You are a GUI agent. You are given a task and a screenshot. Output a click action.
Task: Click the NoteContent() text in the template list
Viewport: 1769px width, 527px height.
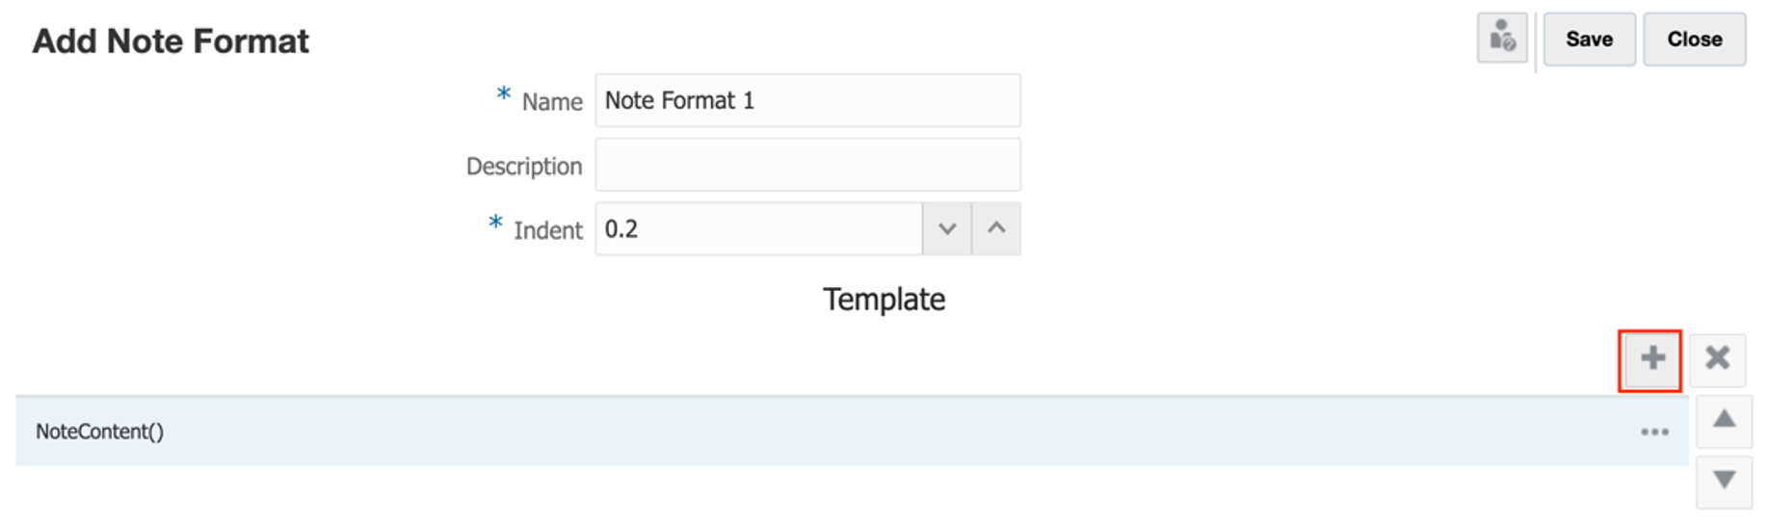[x=99, y=433]
